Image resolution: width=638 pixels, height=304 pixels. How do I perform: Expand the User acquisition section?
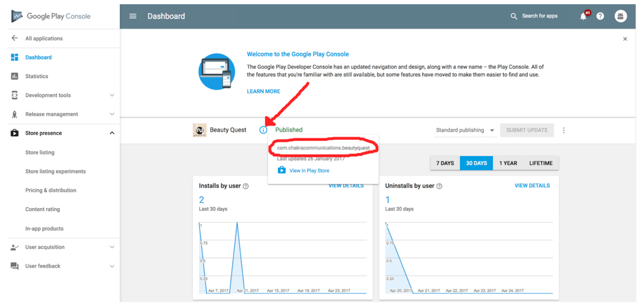coord(112,247)
